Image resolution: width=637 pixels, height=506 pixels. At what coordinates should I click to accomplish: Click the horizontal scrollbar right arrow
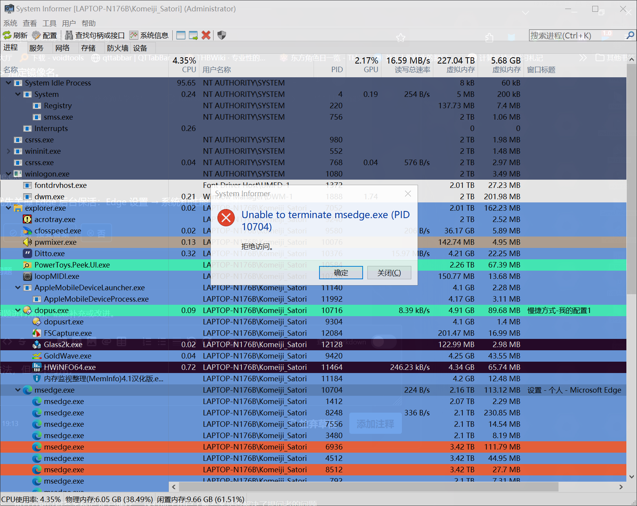[621, 487]
